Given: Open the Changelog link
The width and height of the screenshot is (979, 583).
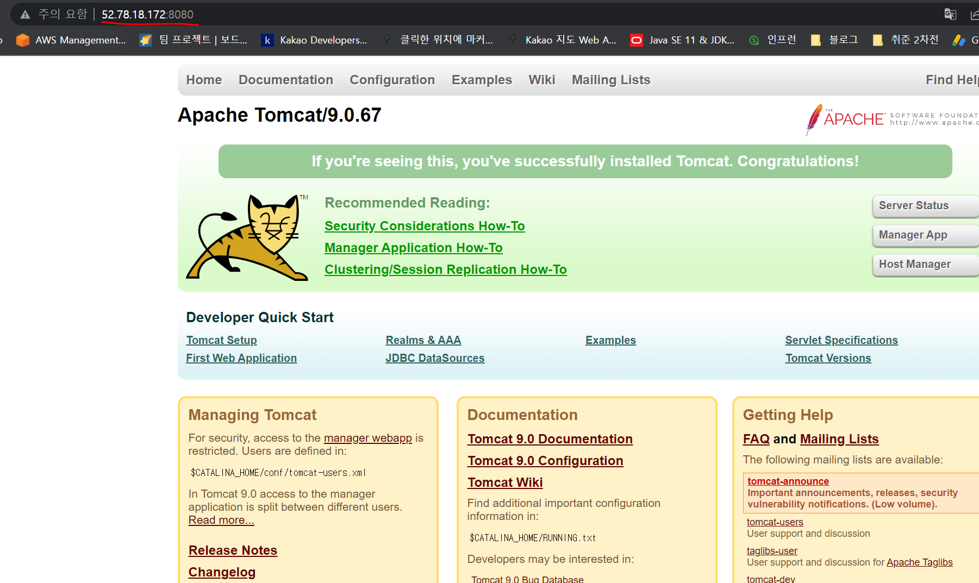Looking at the screenshot, I should pyautogui.click(x=222, y=572).
